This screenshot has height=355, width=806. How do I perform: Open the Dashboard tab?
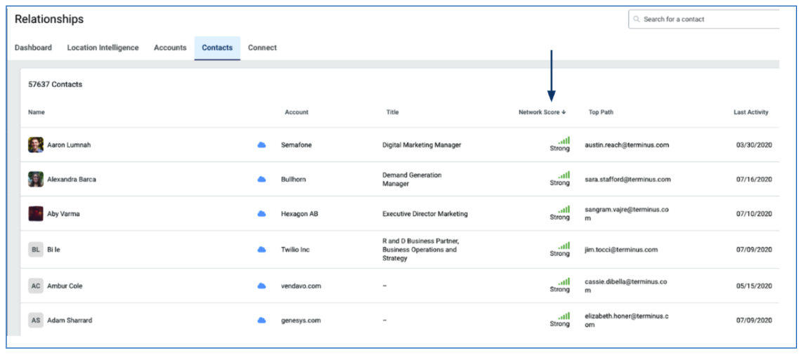(x=33, y=48)
